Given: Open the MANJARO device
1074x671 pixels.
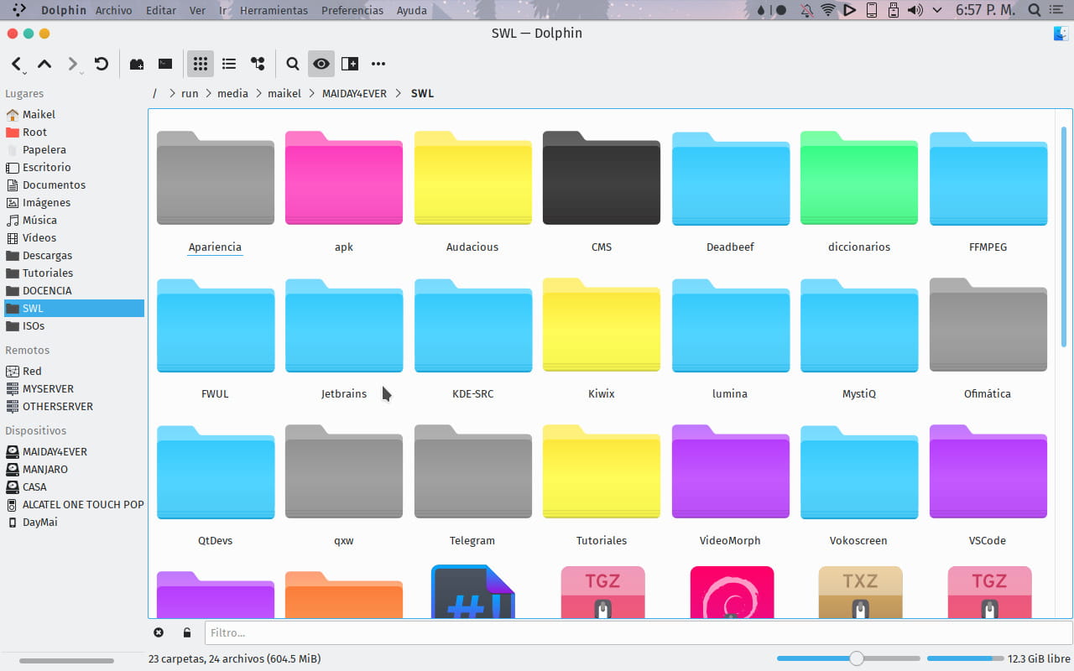Looking at the screenshot, I should 74,469.
